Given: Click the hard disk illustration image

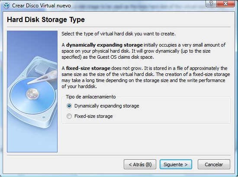Looking at the screenshot, I should click(x=32, y=92).
